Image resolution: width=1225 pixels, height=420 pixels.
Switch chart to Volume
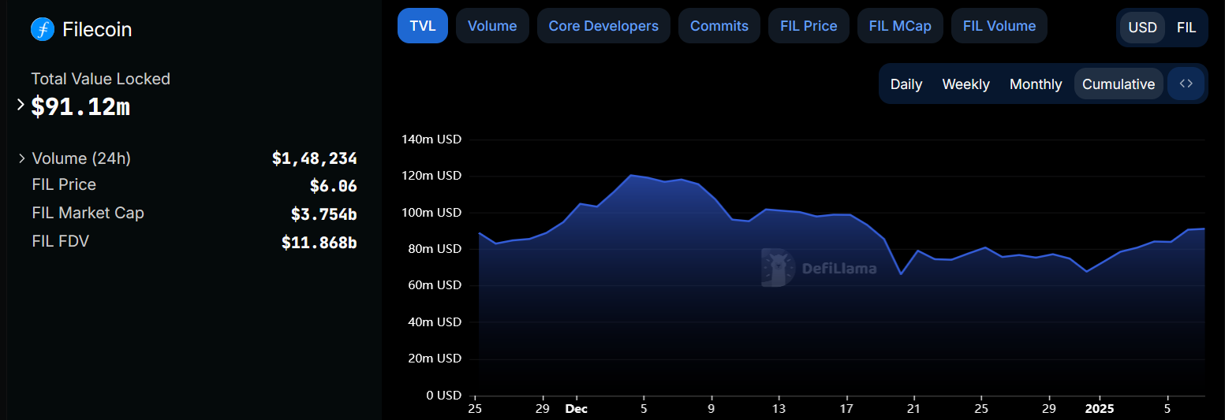click(492, 26)
